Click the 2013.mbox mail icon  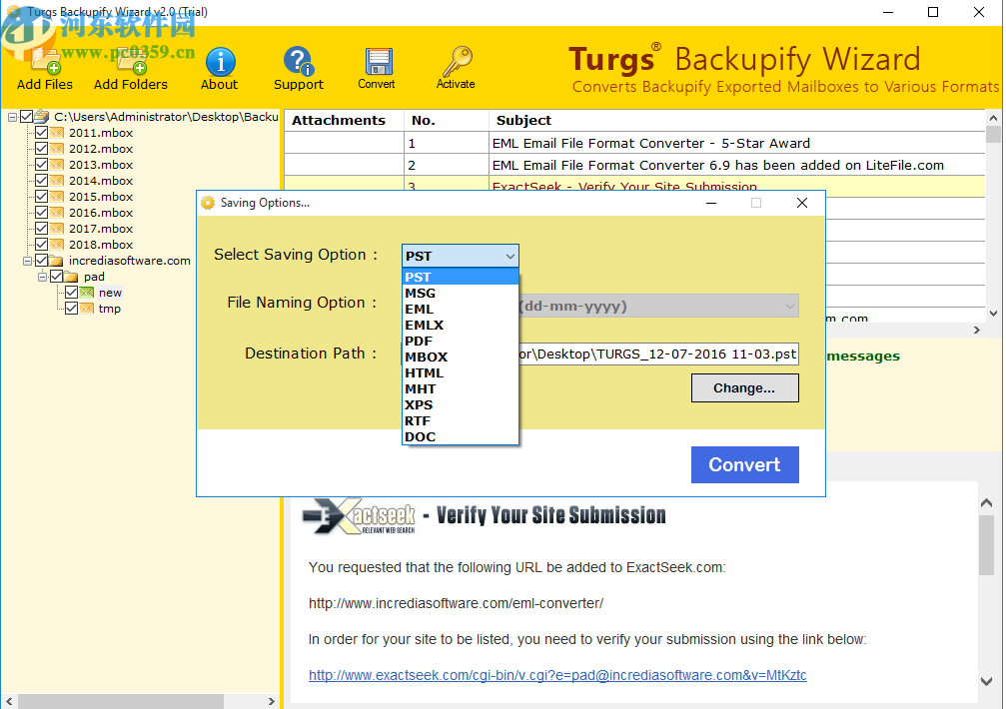pyautogui.click(x=57, y=165)
